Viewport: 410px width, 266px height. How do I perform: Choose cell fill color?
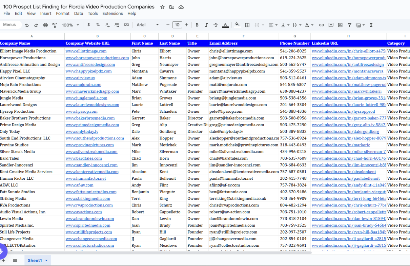click(237, 25)
